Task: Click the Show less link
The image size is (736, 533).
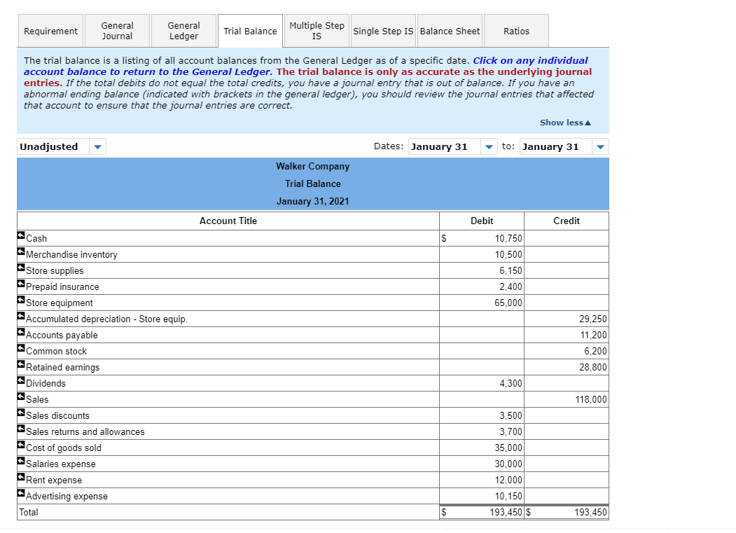Action: [564, 122]
